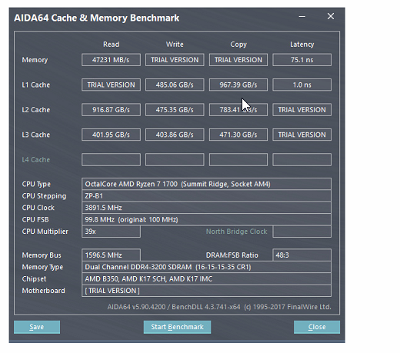The height and width of the screenshot is (353, 400).
Task: Click Memory Type Dual Channel DDR4-3200 field
Action: tap(206, 267)
